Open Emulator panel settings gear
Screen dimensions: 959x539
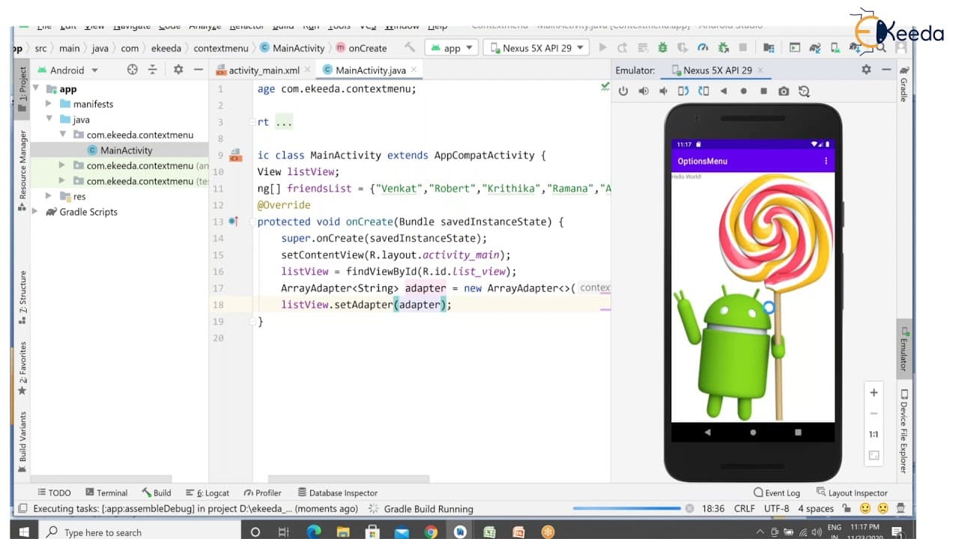866,70
